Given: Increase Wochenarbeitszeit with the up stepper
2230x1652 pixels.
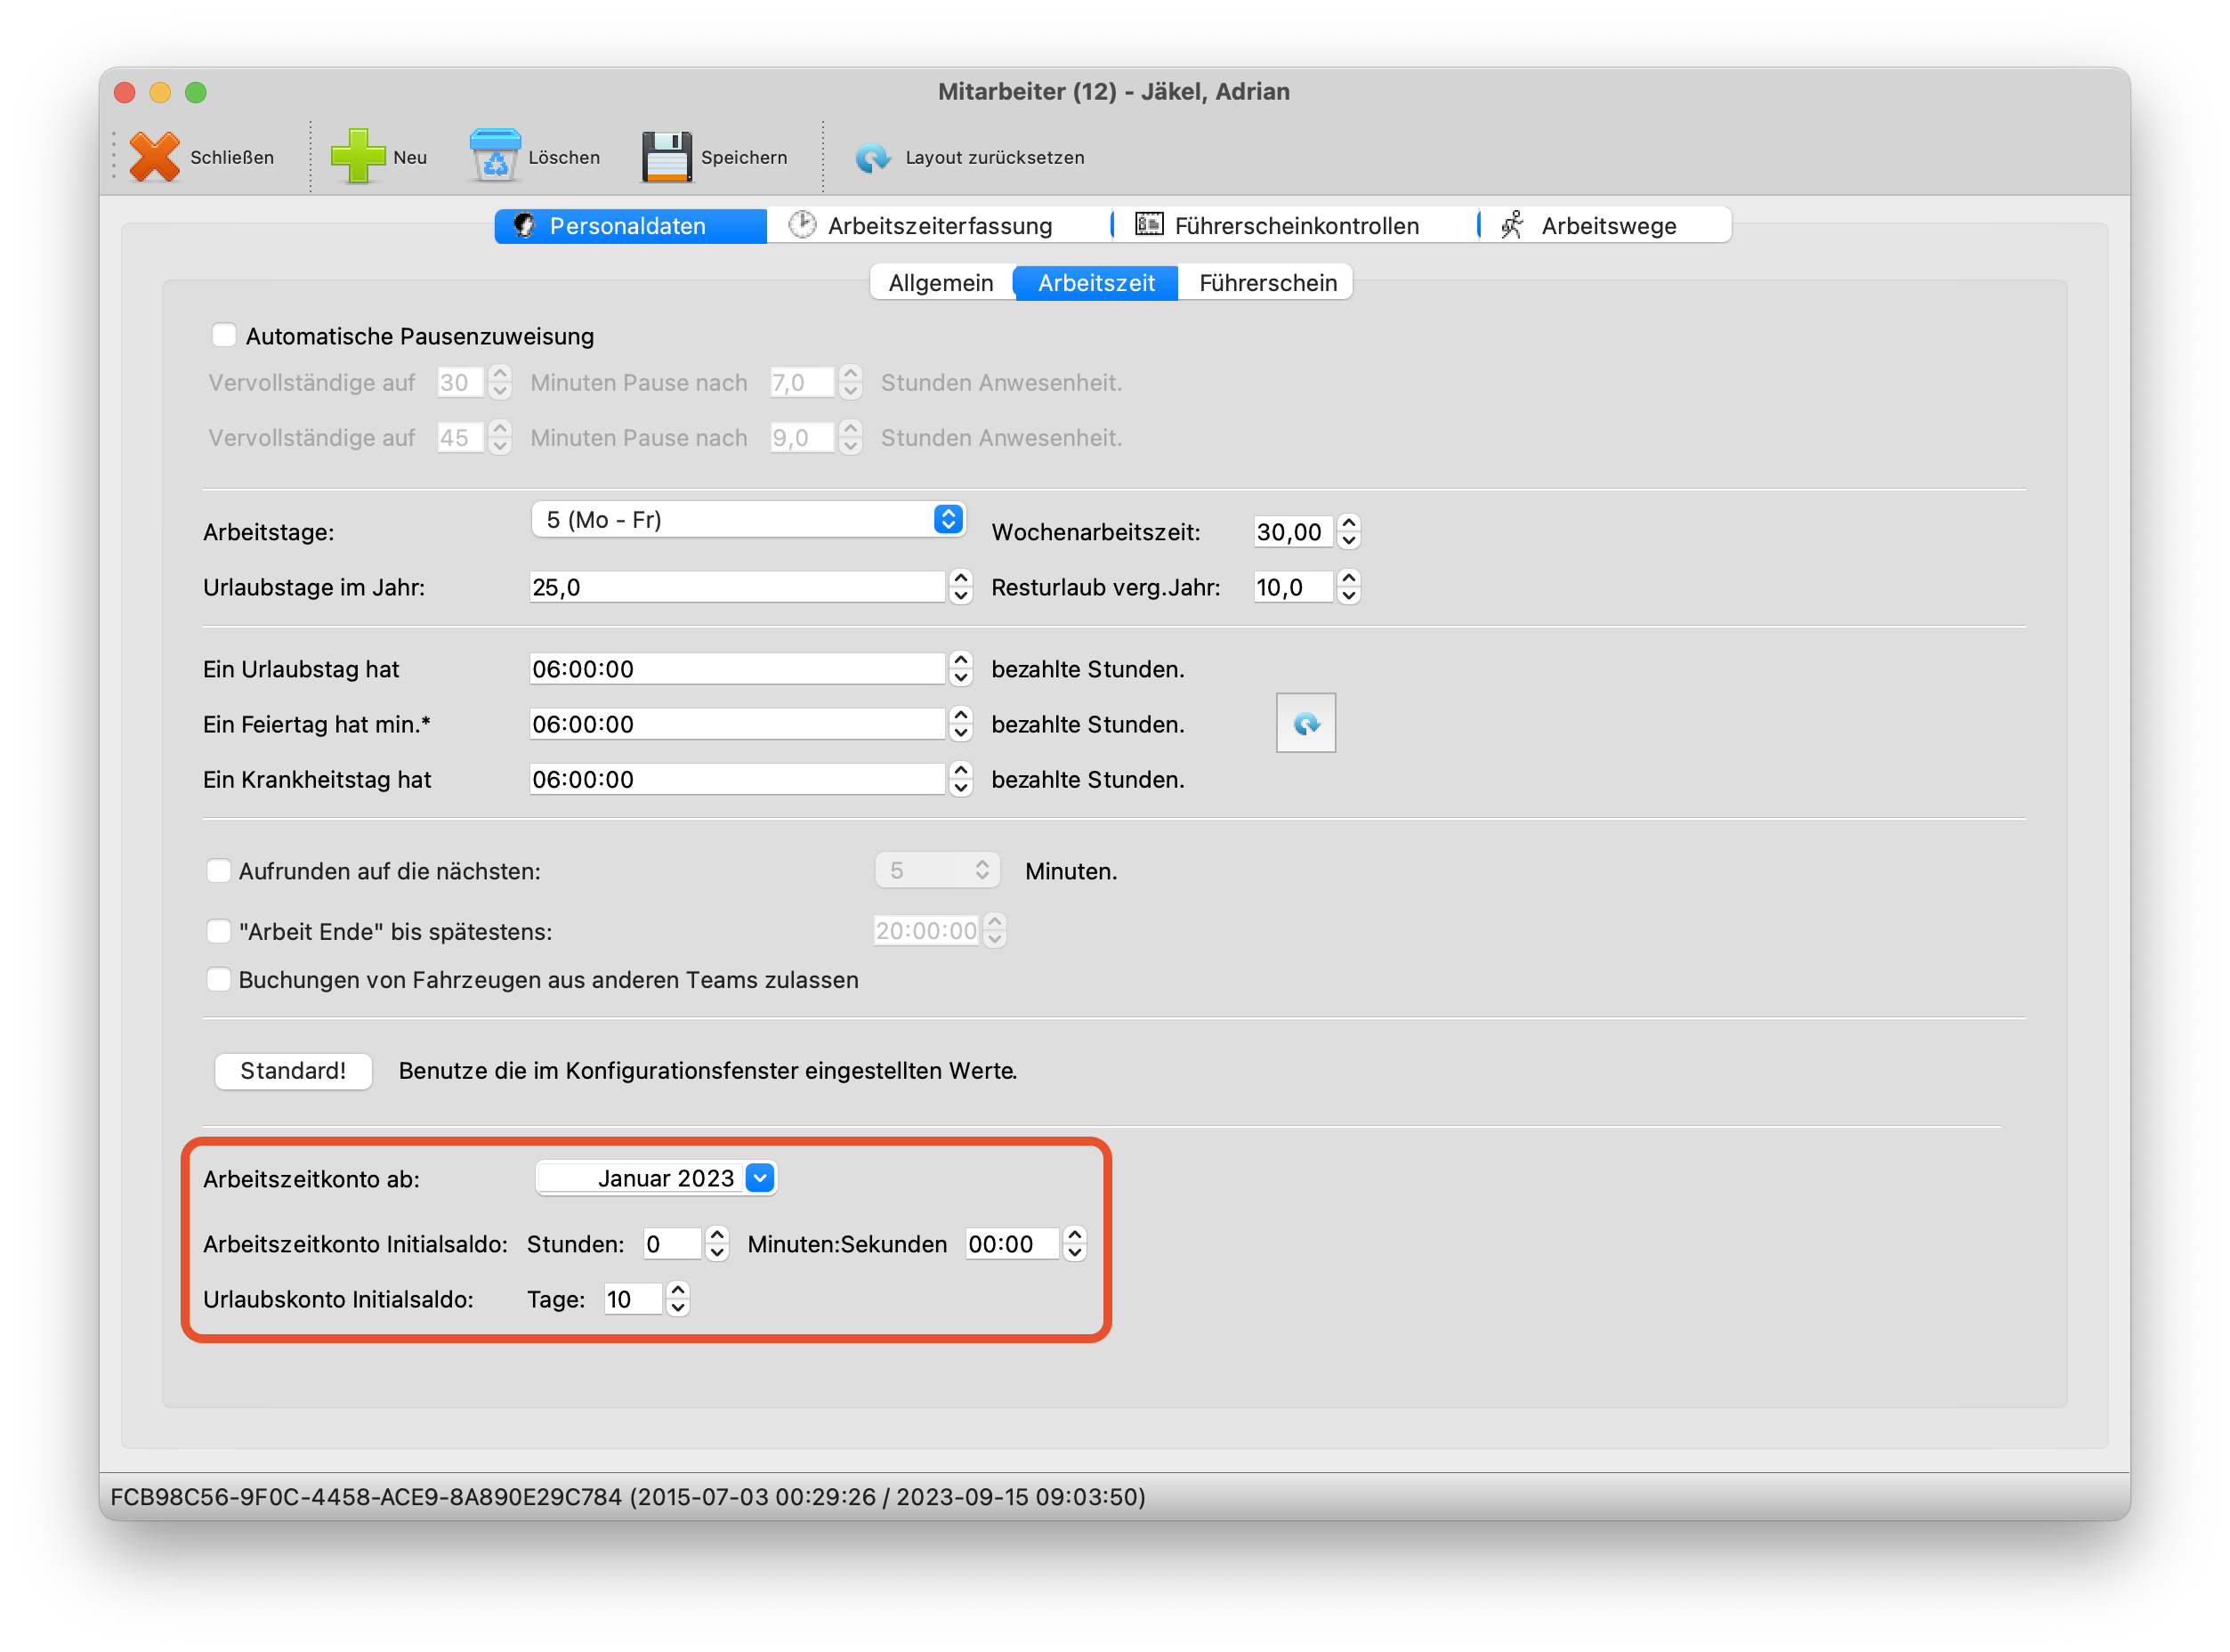Looking at the screenshot, I should [x=1348, y=523].
